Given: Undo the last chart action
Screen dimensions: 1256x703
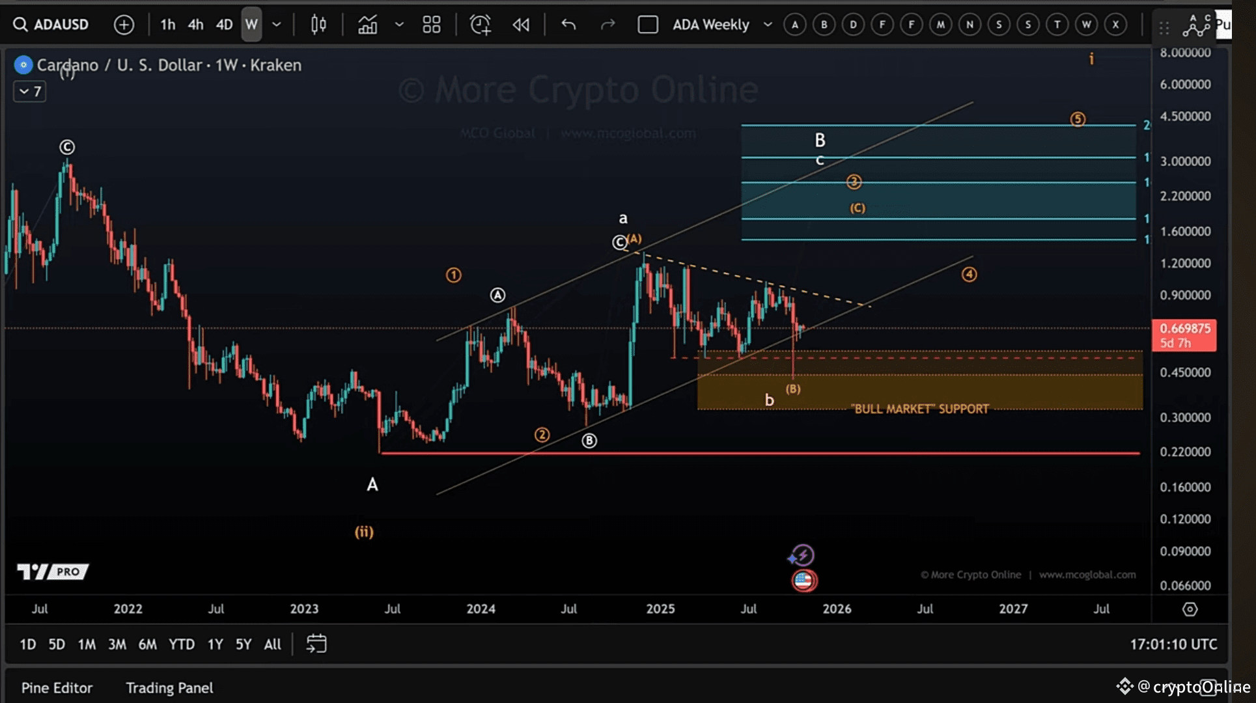Looking at the screenshot, I should click(568, 25).
